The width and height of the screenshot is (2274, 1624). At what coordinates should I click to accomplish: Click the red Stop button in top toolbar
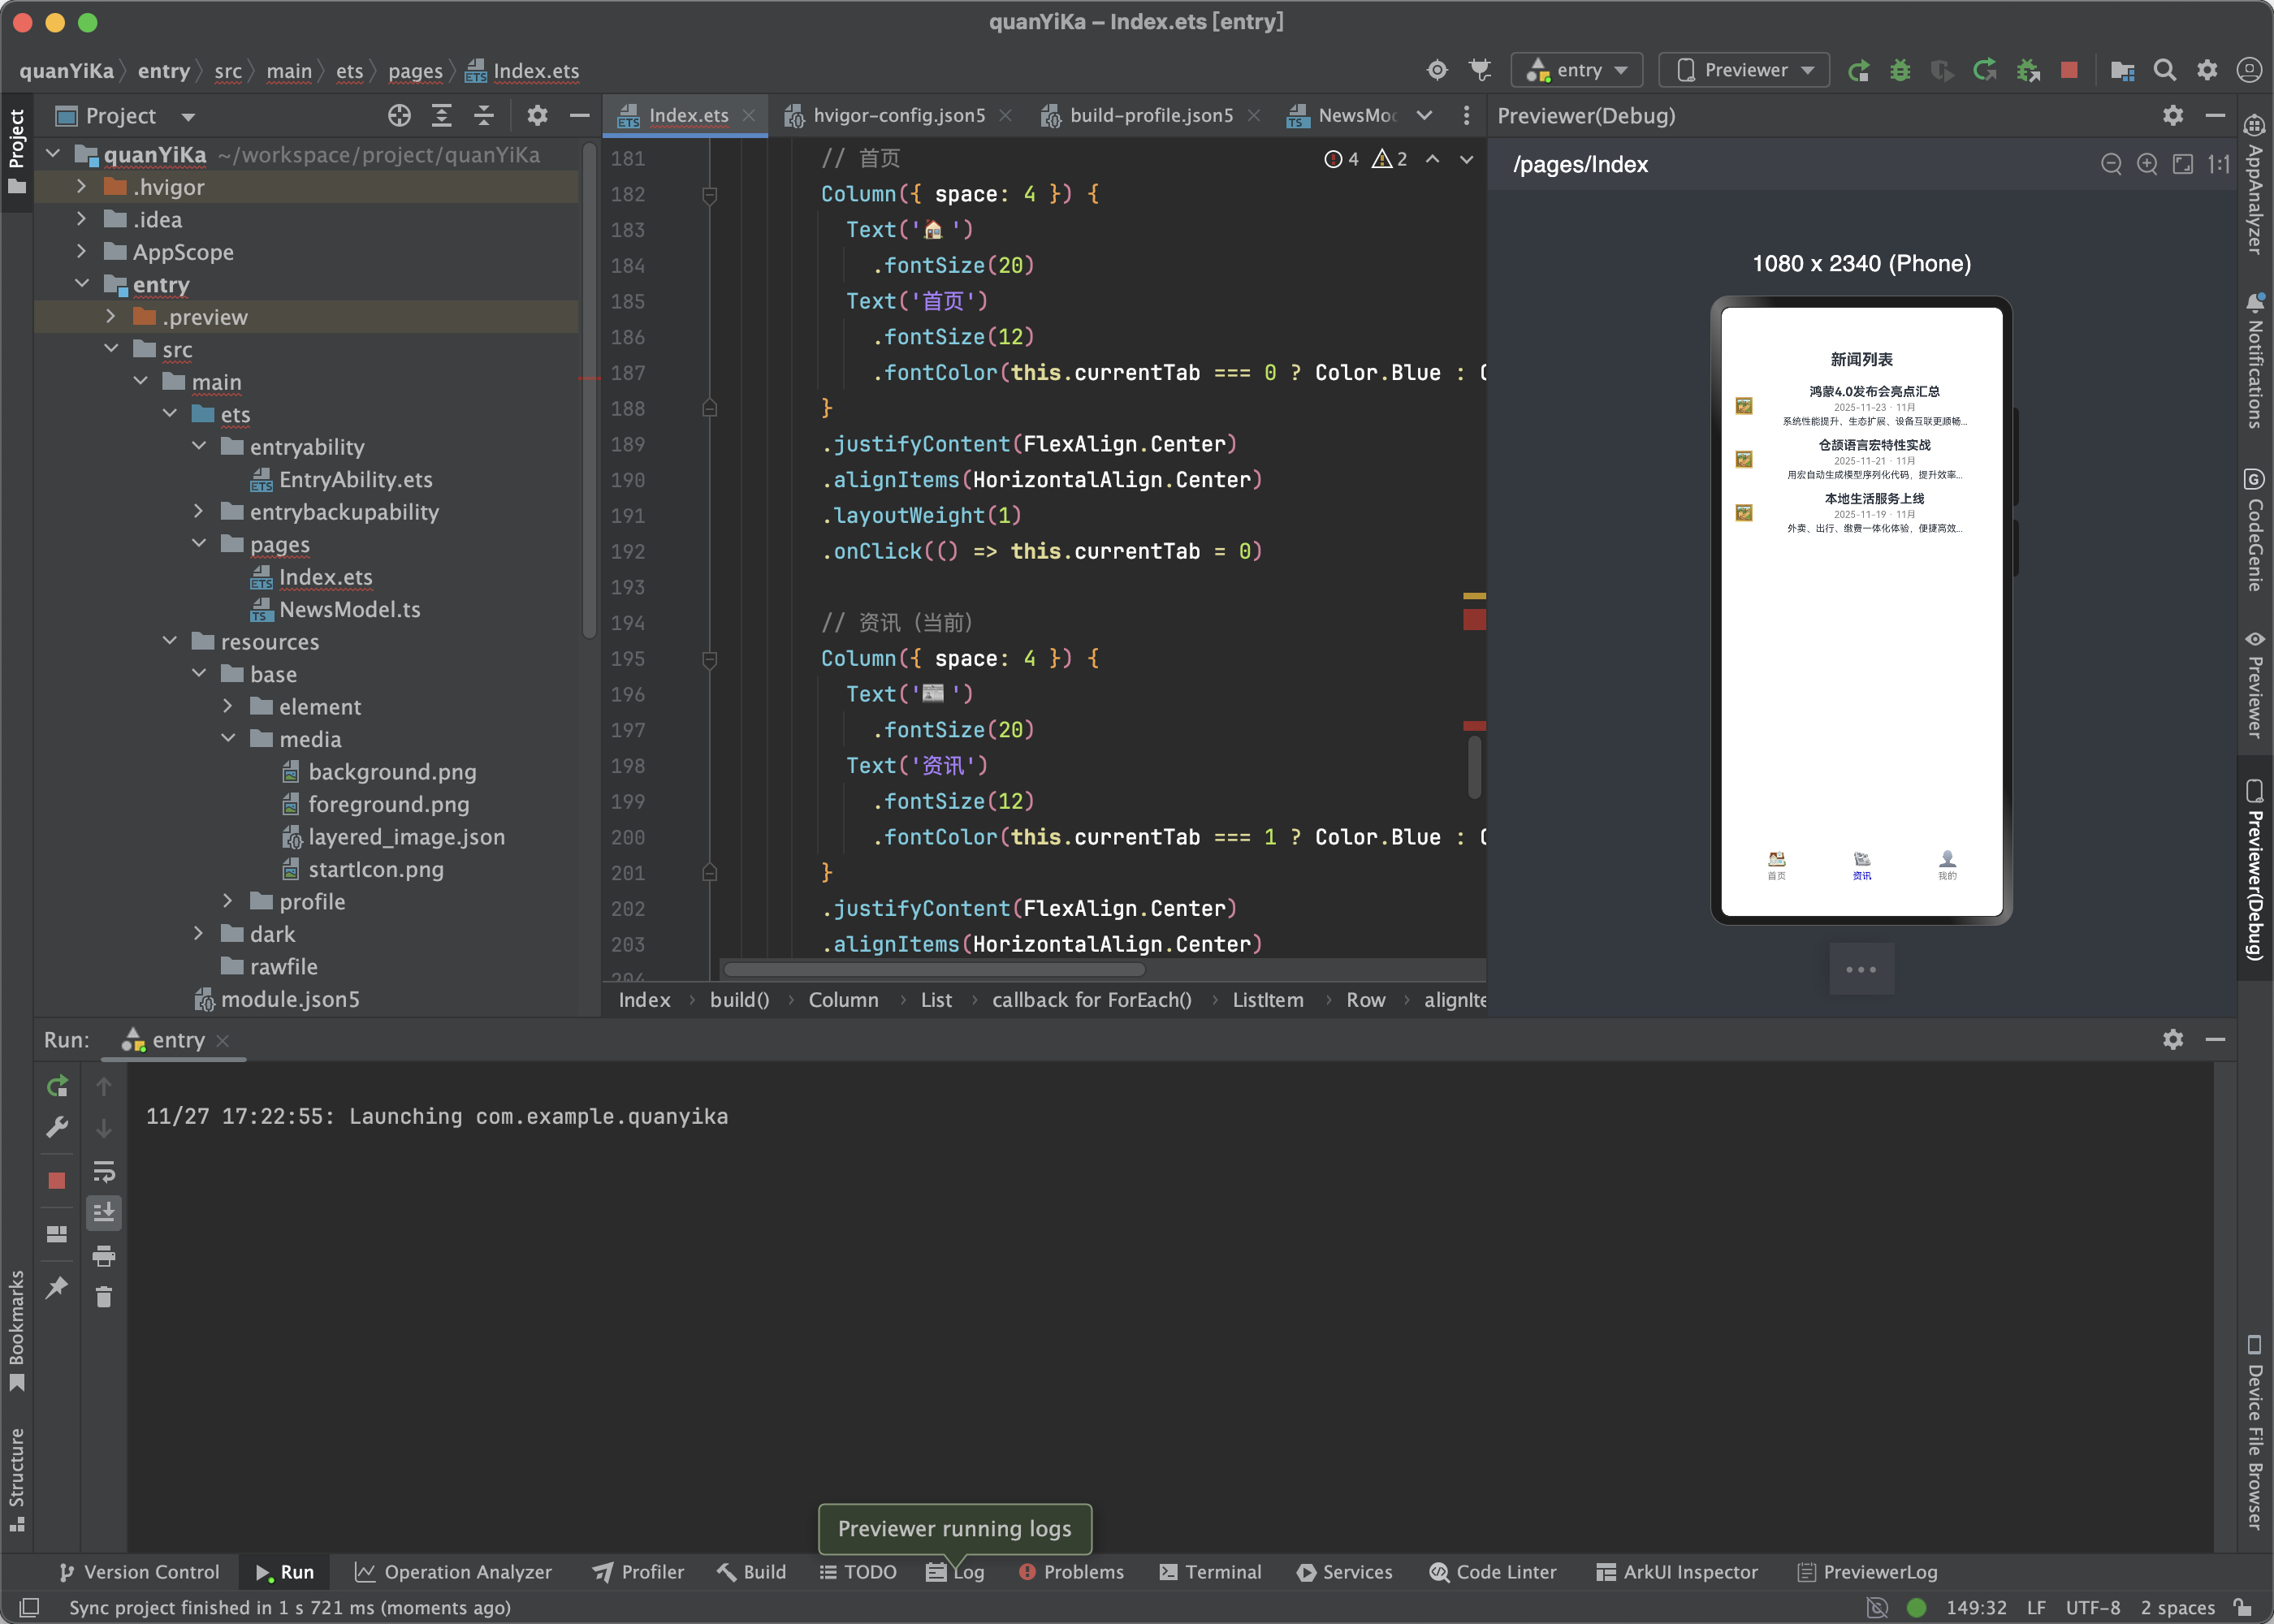(2069, 70)
